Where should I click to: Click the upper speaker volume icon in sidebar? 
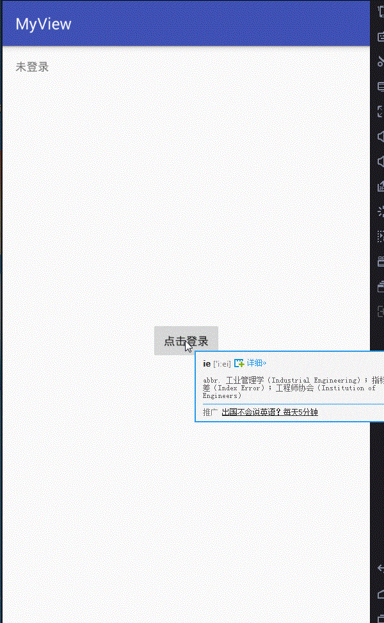pos(380,137)
